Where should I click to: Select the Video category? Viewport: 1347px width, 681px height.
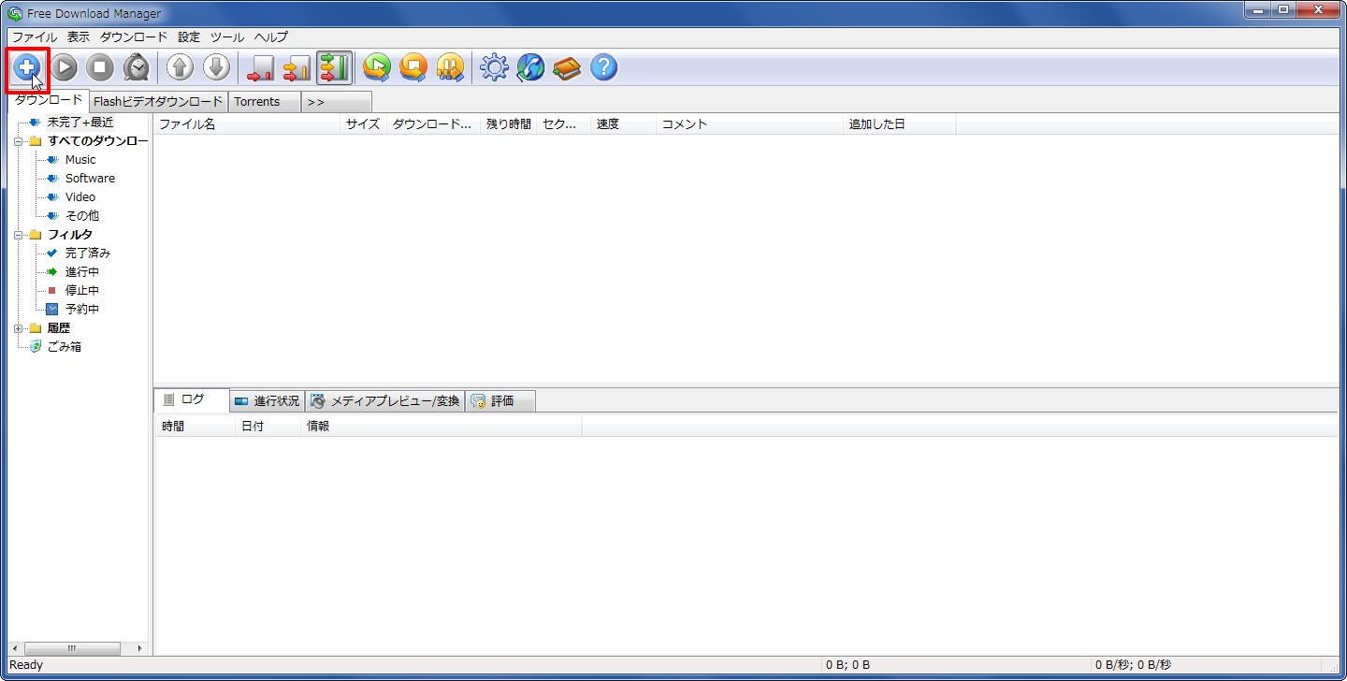pos(80,196)
